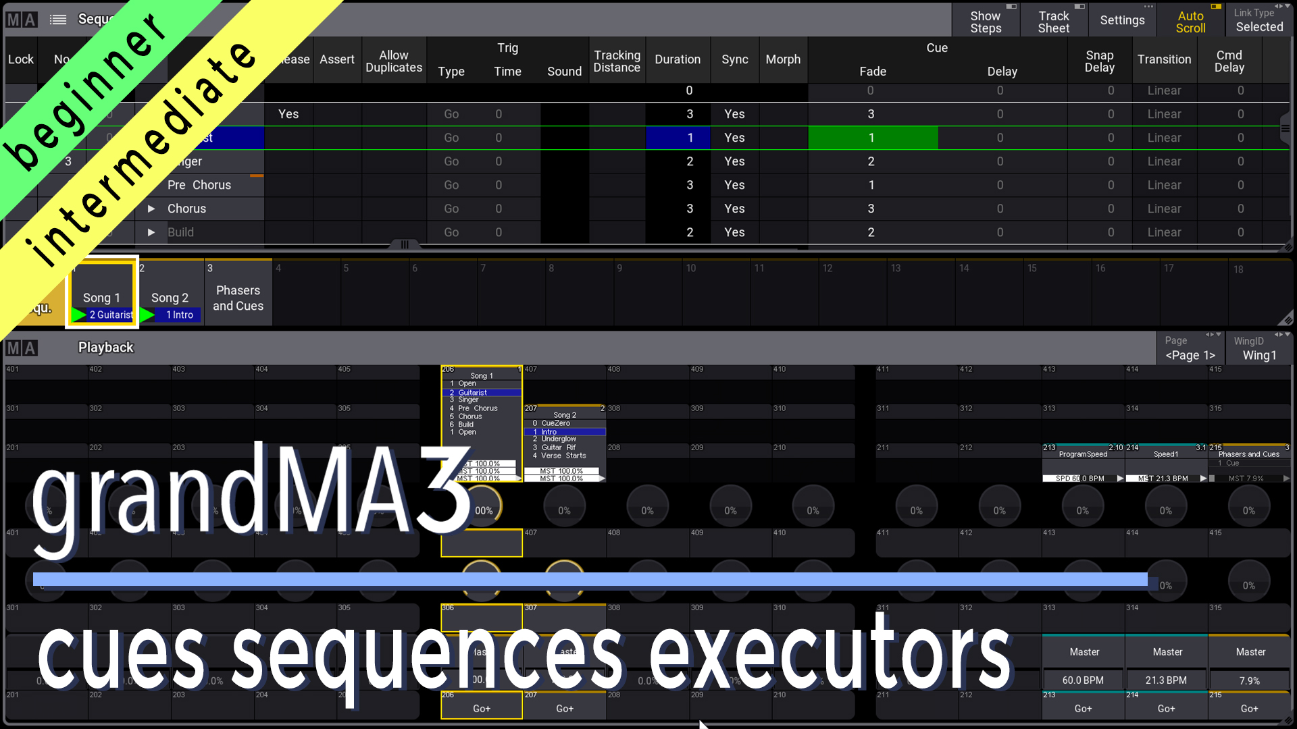Screen dimensions: 1297x729
Task: Toggle Show Steps option
Action: [x=986, y=22]
